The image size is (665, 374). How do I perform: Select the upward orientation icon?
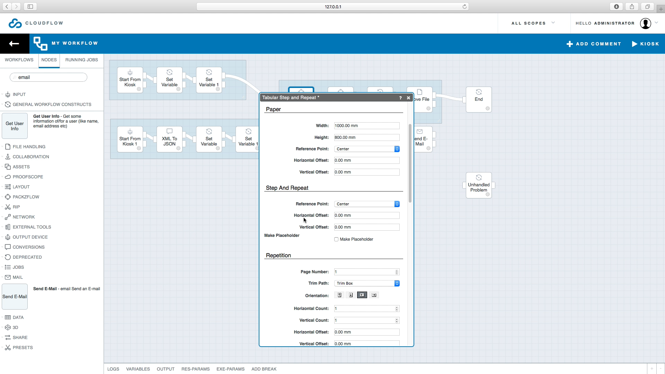point(339,295)
